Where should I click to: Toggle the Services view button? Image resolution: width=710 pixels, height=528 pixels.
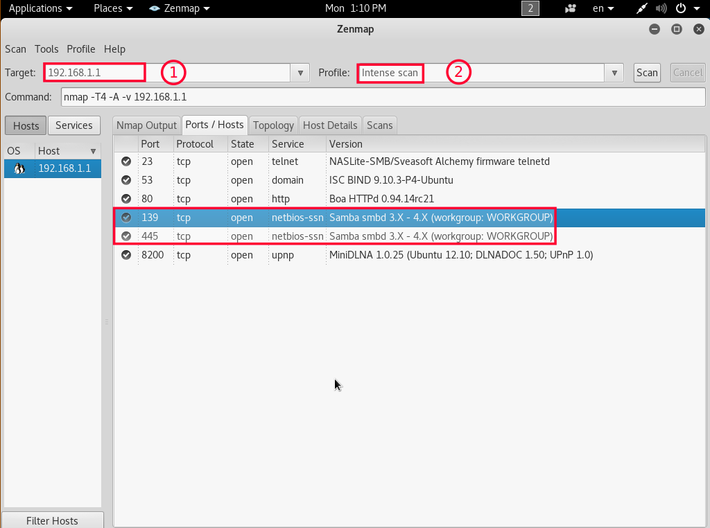(x=73, y=125)
